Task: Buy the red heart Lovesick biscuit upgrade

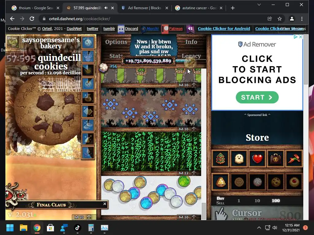Action: 257,159
